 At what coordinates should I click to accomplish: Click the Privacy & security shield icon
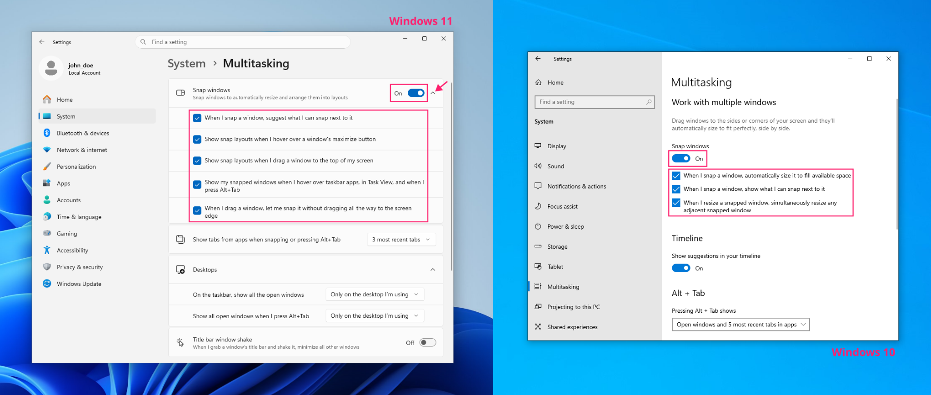pos(47,267)
